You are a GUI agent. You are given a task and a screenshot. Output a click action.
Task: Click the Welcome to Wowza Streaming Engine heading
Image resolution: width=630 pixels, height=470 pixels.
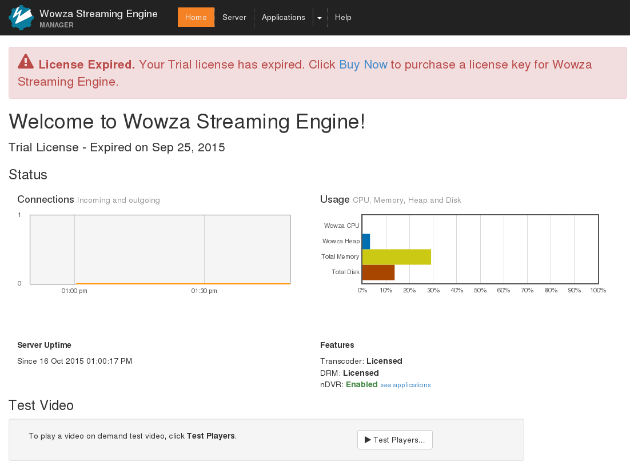pos(188,121)
